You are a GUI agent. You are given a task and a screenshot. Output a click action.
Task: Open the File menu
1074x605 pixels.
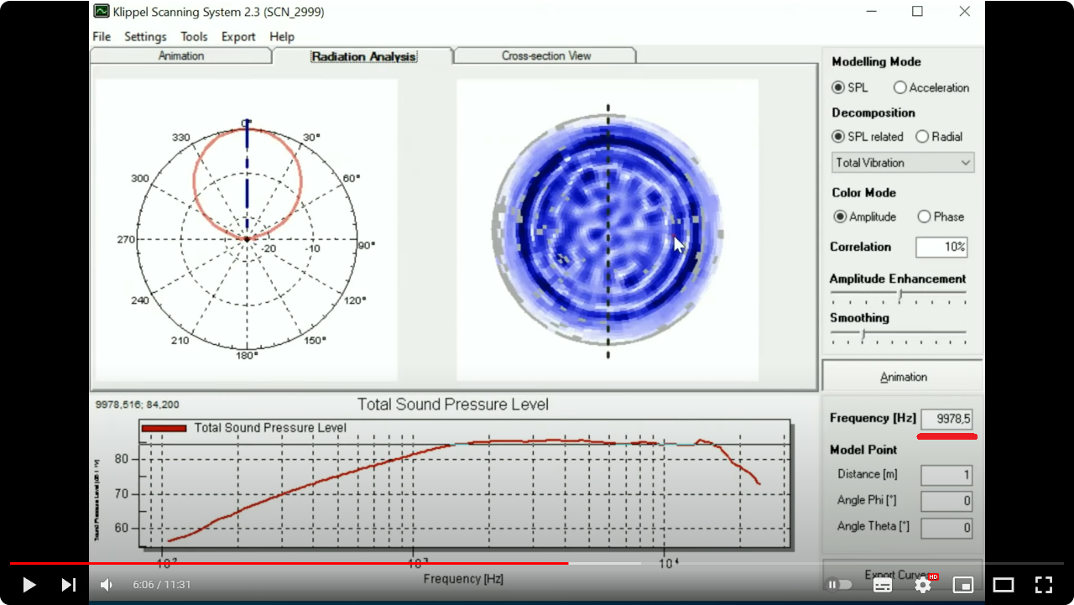pyautogui.click(x=102, y=37)
